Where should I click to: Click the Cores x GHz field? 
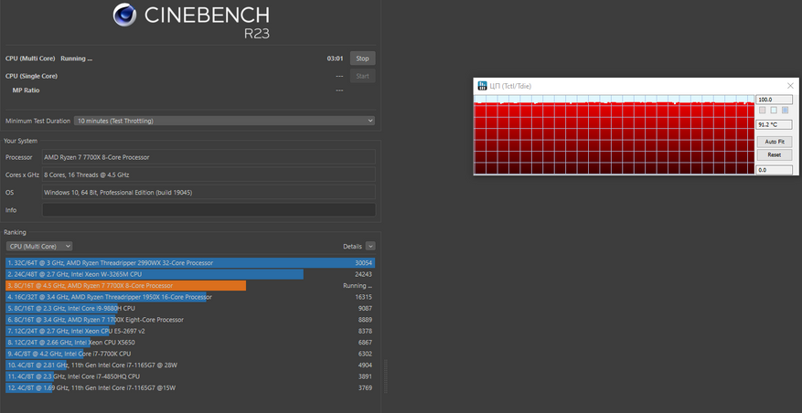tap(209, 175)
